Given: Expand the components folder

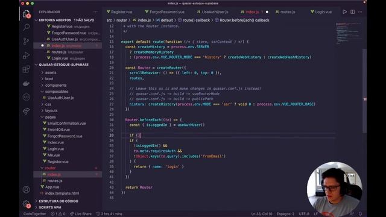Looking at the screenshot, I should (x=55, y=85).
